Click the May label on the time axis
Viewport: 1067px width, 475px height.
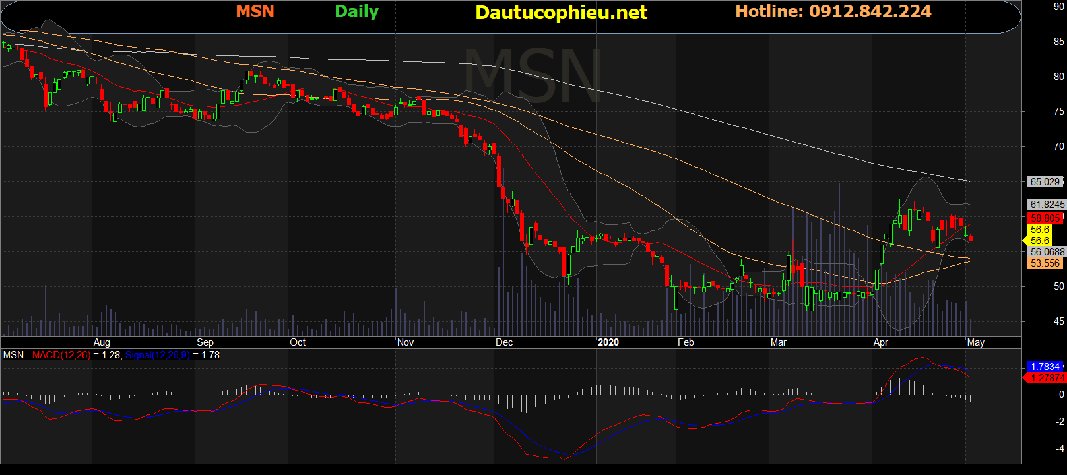pos(975,342)
